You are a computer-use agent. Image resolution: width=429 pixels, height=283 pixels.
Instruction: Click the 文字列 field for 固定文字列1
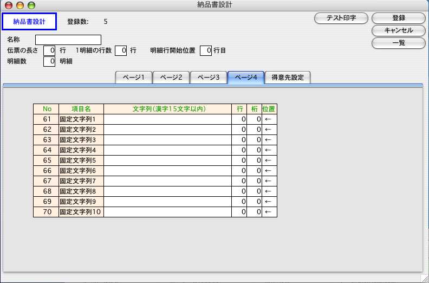[x=168, y=119]
